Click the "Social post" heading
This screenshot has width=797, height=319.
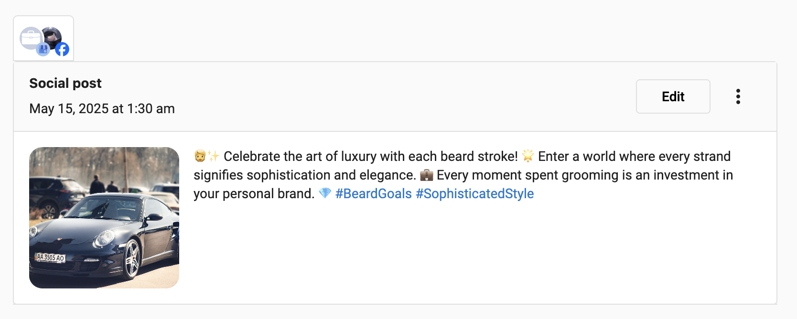pos(65,83)
